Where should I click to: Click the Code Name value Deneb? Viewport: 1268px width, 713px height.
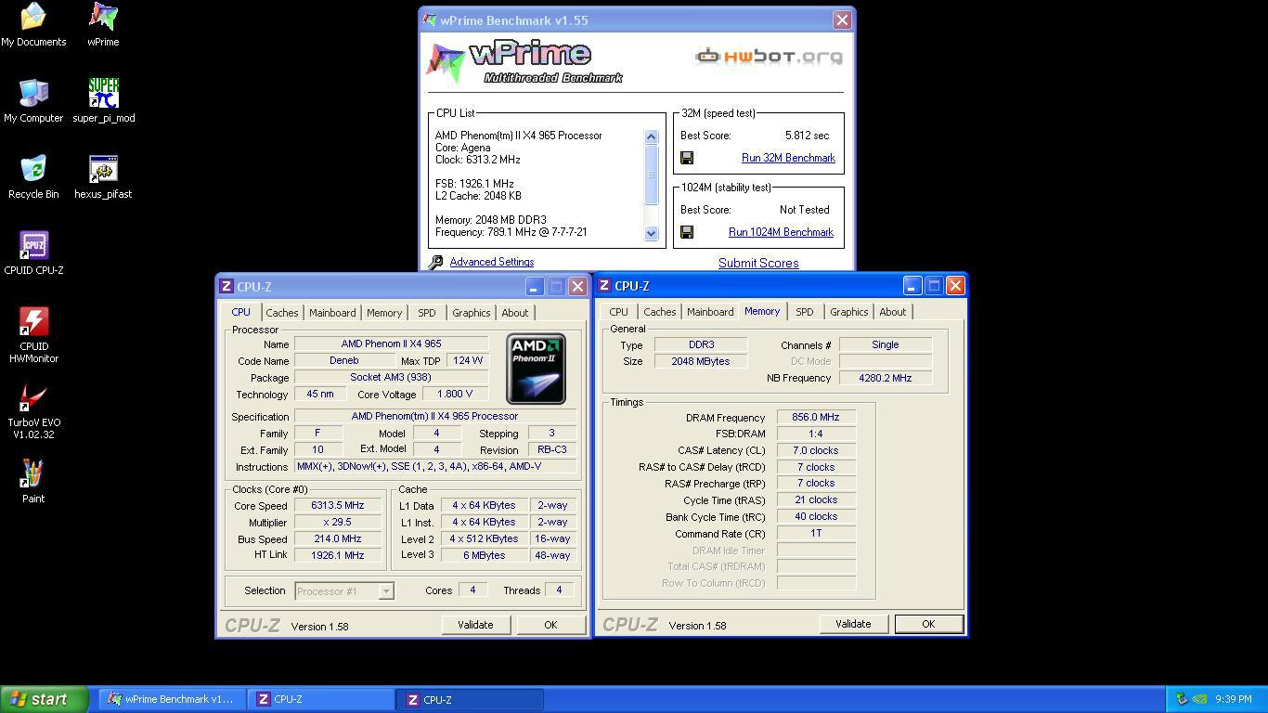[343, 360]
